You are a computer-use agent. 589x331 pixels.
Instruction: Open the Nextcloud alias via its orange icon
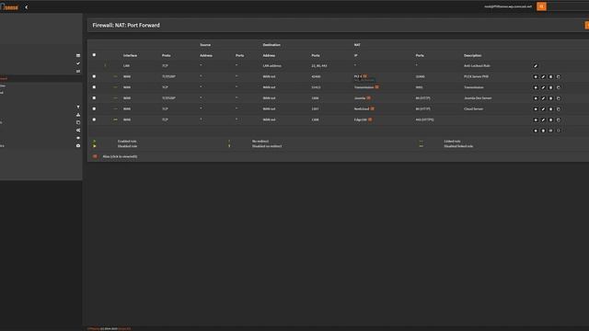372,108
